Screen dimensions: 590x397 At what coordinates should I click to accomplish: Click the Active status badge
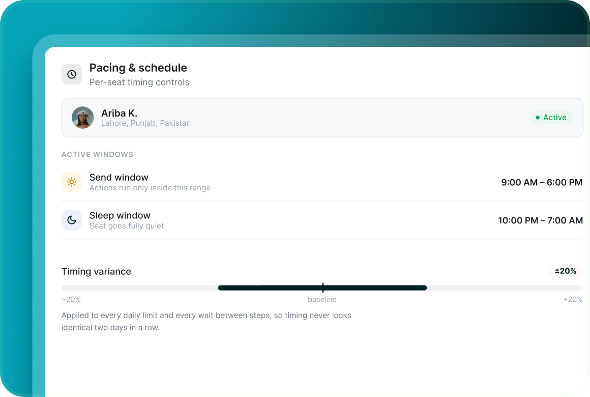pos(551,118)
